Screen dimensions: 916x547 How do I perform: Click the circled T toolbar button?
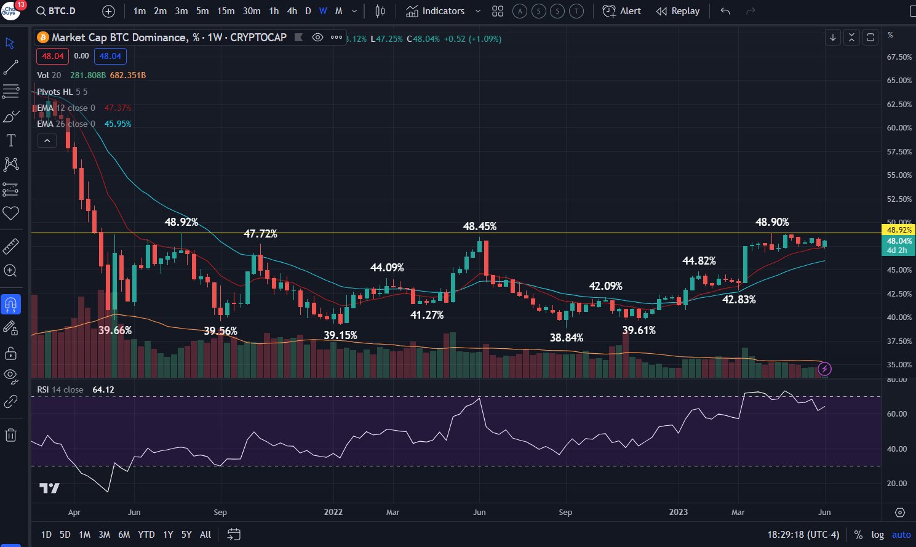tap(576, 11)
